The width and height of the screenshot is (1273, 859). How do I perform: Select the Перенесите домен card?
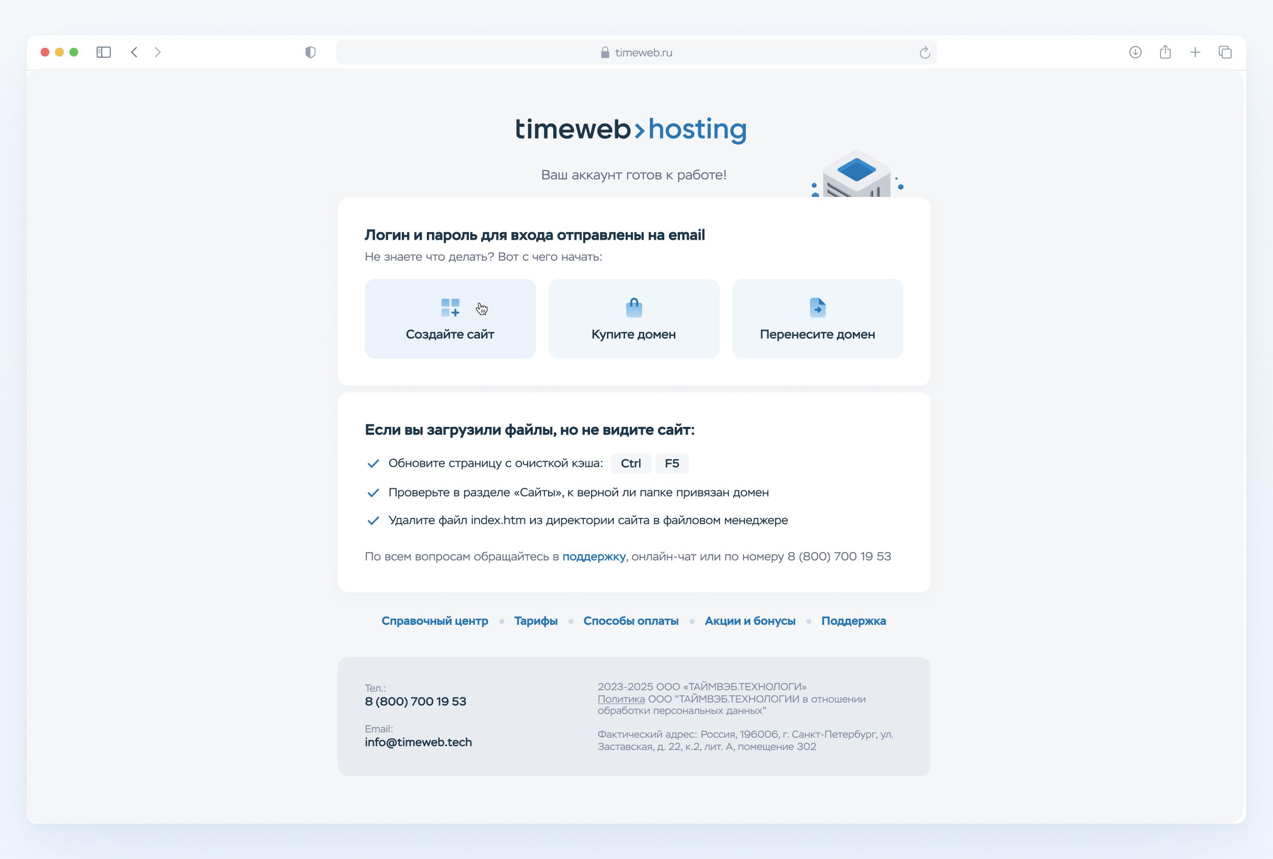(x=817, y=319)
